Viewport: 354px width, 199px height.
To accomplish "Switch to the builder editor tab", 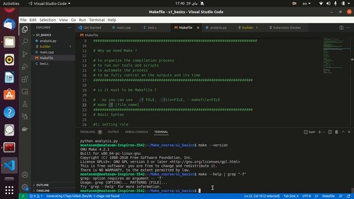I will point(247,28).
